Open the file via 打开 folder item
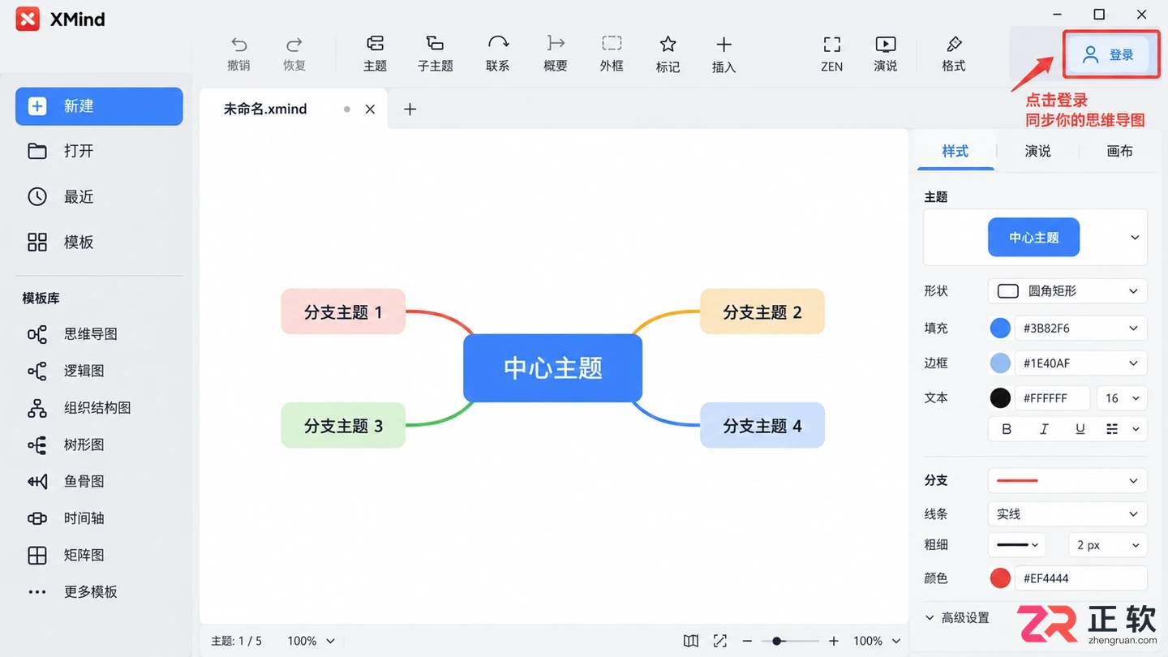1168x657 pixels. [99, 151]
